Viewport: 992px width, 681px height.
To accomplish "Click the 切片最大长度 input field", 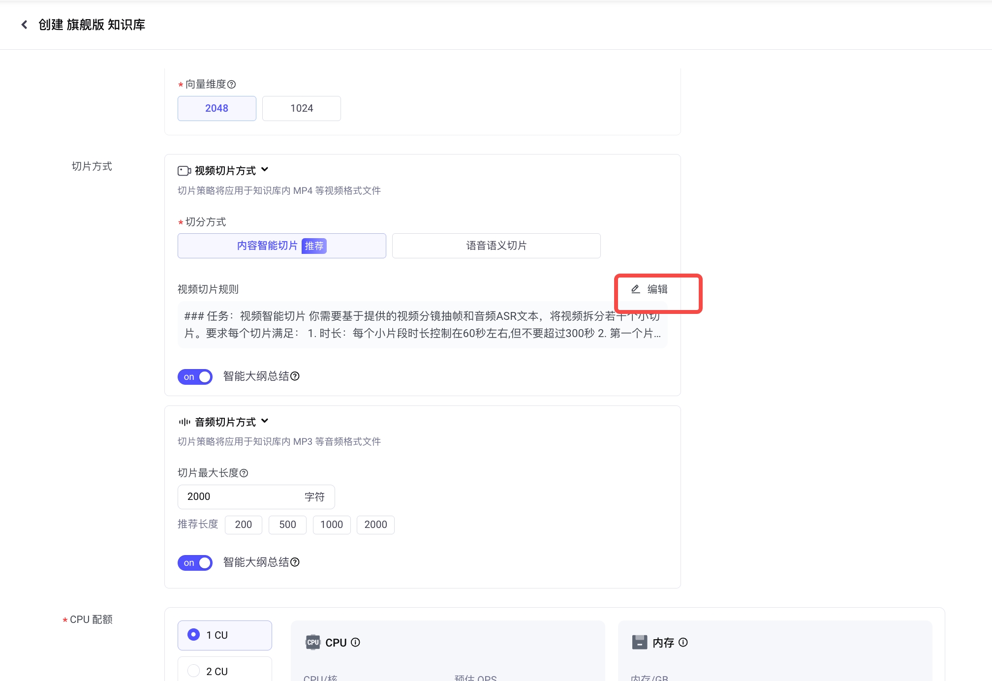I will point(256,497).
